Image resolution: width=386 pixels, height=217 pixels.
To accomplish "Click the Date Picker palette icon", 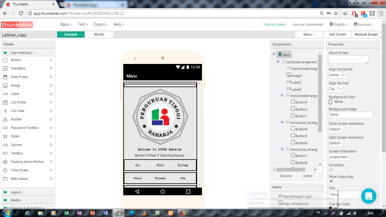I will pos(5,77).
